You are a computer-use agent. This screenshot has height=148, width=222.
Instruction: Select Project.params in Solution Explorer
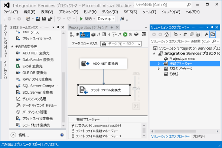point(182,58)
